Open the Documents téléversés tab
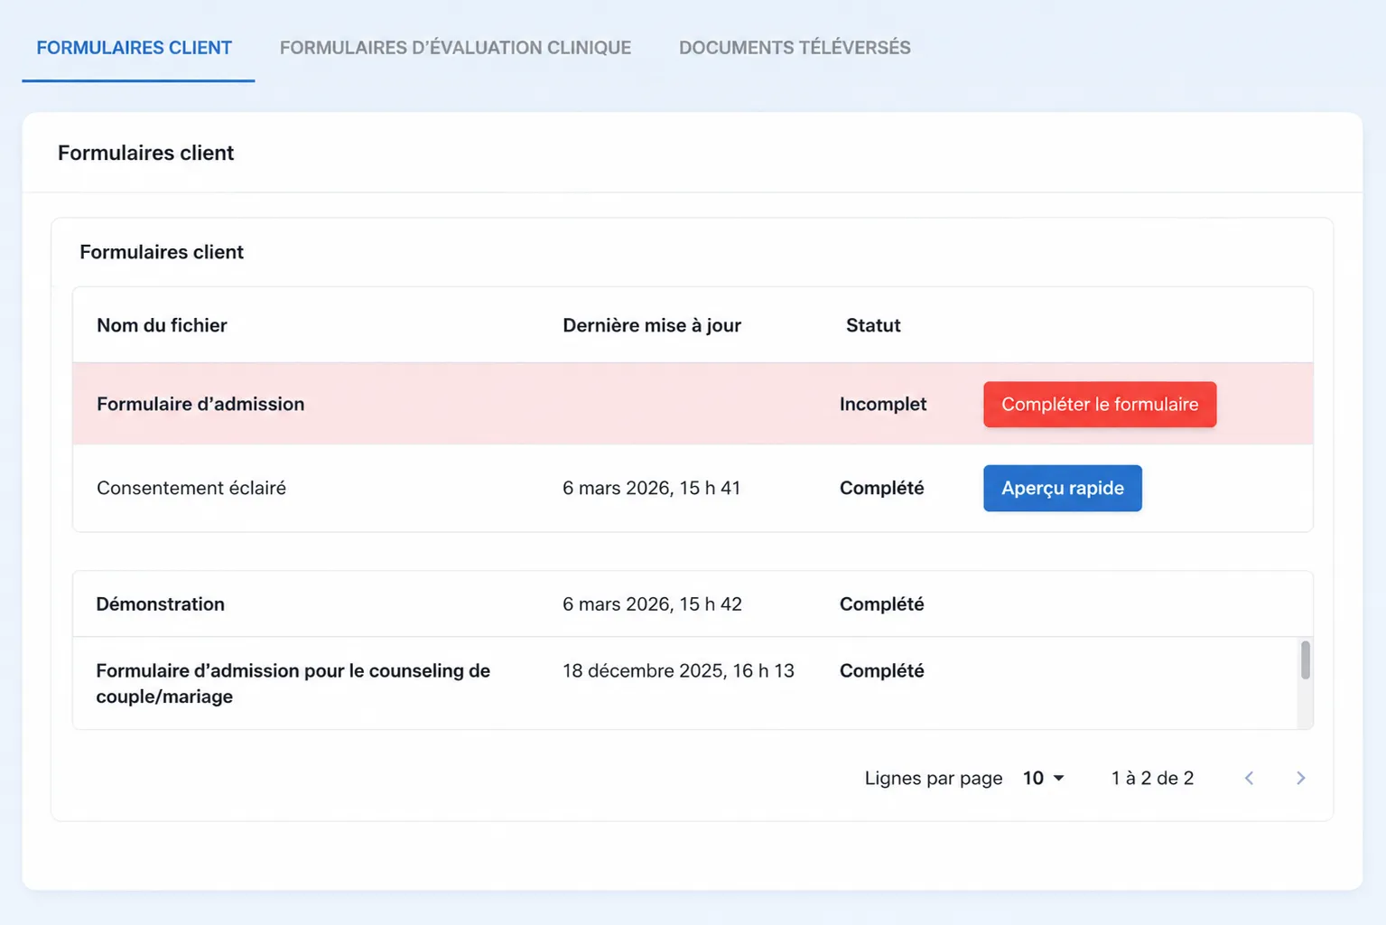This screenshot has height=925, width=1386. coord(795,48)
